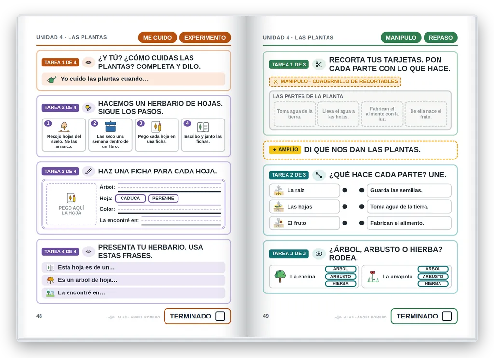This screenshot has height=358, width=494.
Task: Select ARBUSTO for La encina
Action: (x=341, y=276)
